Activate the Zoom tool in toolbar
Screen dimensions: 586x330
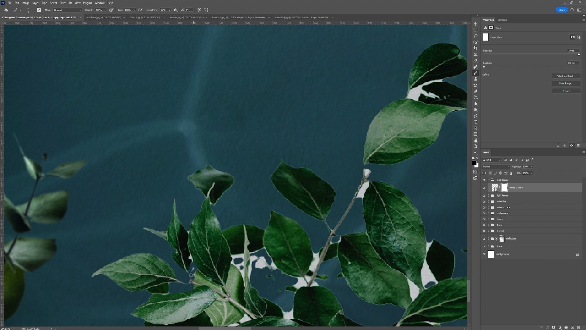476,147
